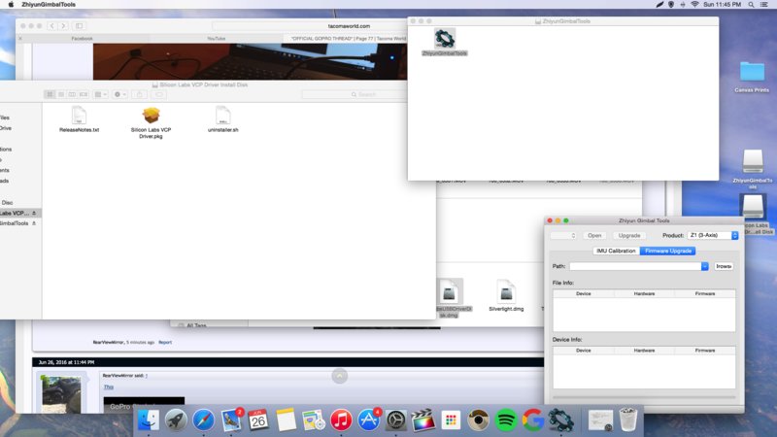
Task: Open the Calendar app in the Dock
Action: [x=258, y=420]
